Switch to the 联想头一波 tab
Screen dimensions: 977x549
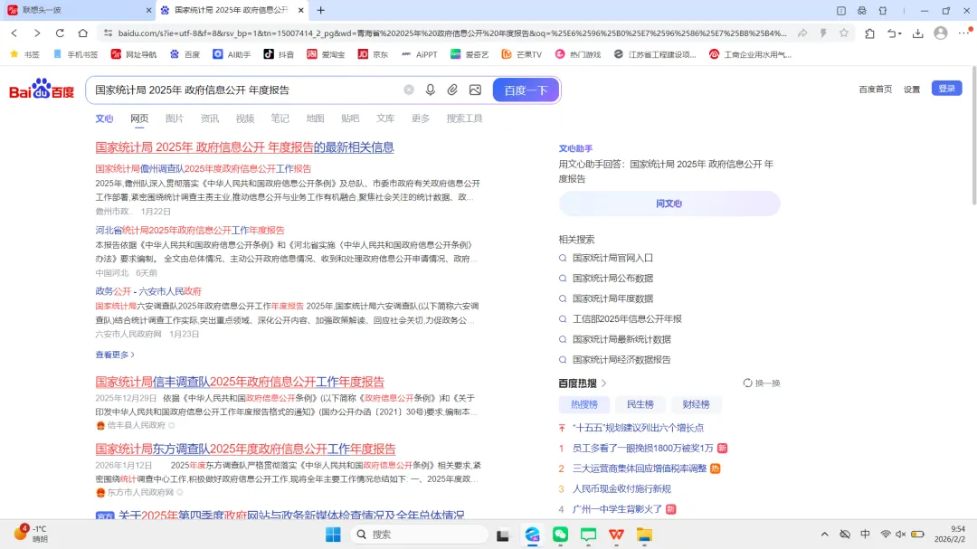click(x=78, y=10)
